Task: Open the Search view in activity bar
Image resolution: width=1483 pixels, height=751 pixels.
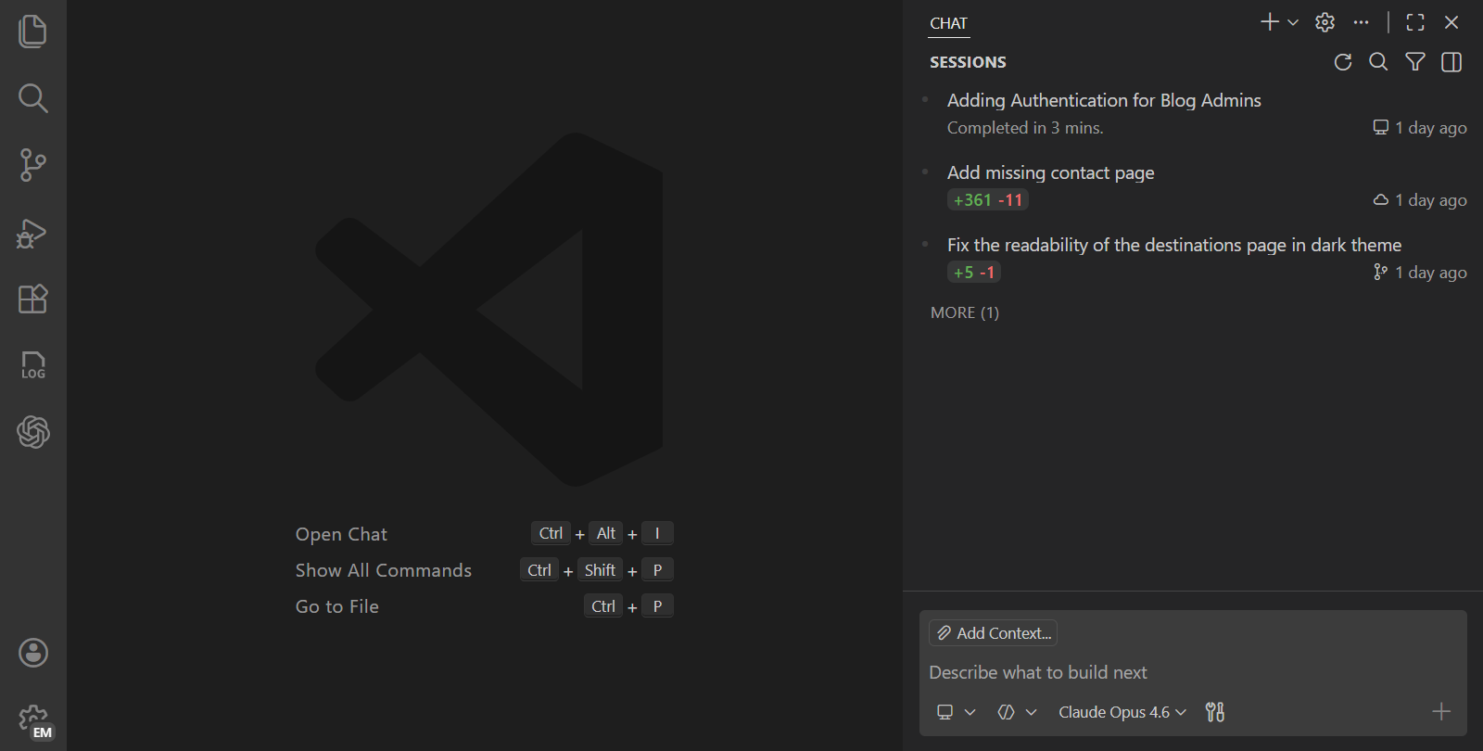Action: 33,98
